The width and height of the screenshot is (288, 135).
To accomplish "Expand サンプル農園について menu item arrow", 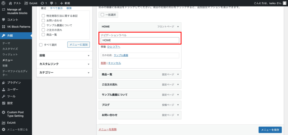I will 178,95.
